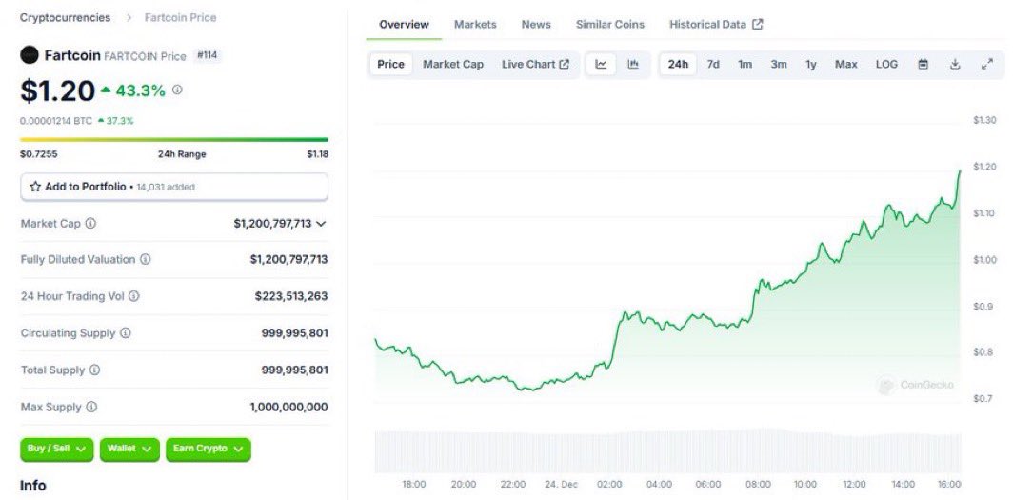Click the $1.20 current price text
The image size is (1013, 500).
pyautogui.click(x=57, y=90)
